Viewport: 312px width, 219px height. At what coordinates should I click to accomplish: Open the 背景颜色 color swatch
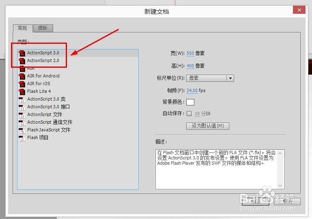(190, 102)
